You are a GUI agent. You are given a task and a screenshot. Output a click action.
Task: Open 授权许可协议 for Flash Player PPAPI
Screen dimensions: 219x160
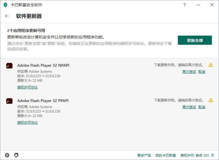(x=28, y=123)
